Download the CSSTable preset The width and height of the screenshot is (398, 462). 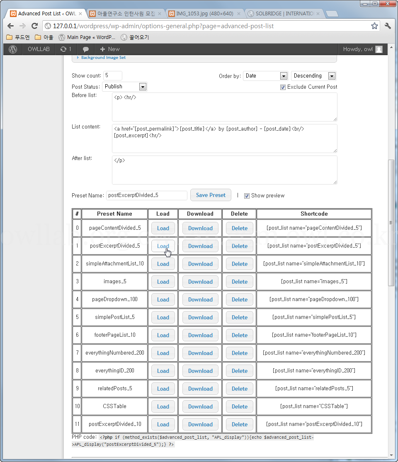tap(200, 406)
